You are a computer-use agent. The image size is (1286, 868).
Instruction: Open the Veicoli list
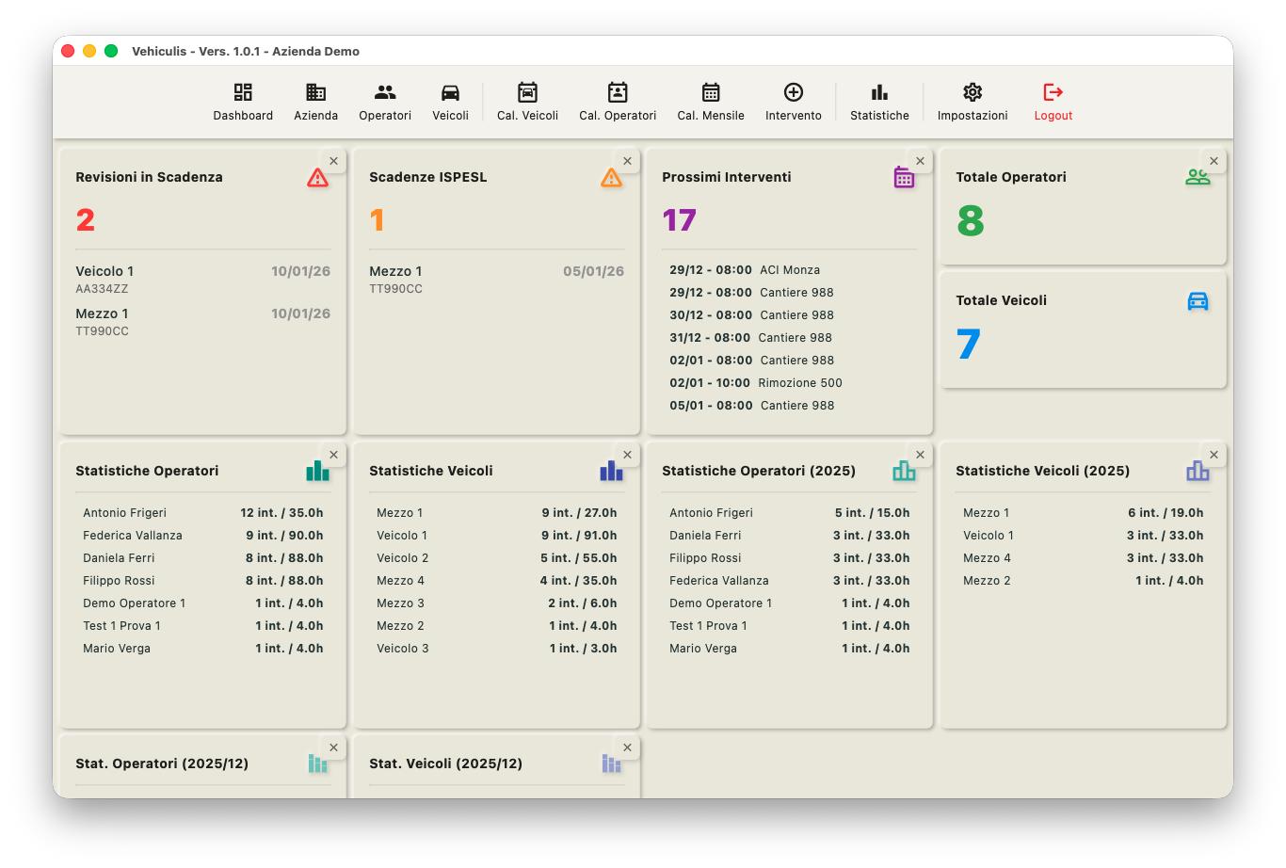450,102
